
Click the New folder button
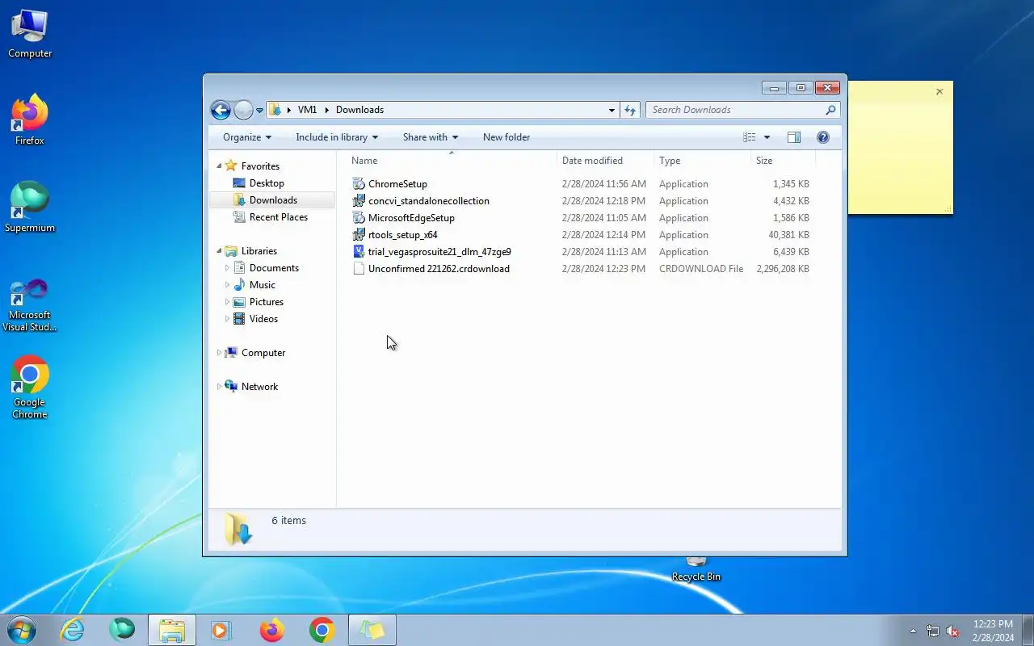tap(506, 137)
